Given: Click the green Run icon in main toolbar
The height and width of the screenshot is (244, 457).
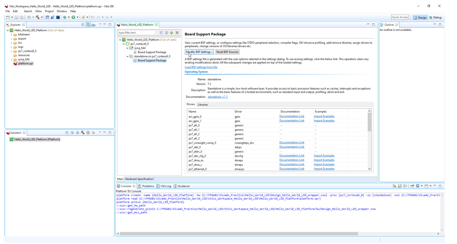Looking at the screenshot, I should coord(73,17).
